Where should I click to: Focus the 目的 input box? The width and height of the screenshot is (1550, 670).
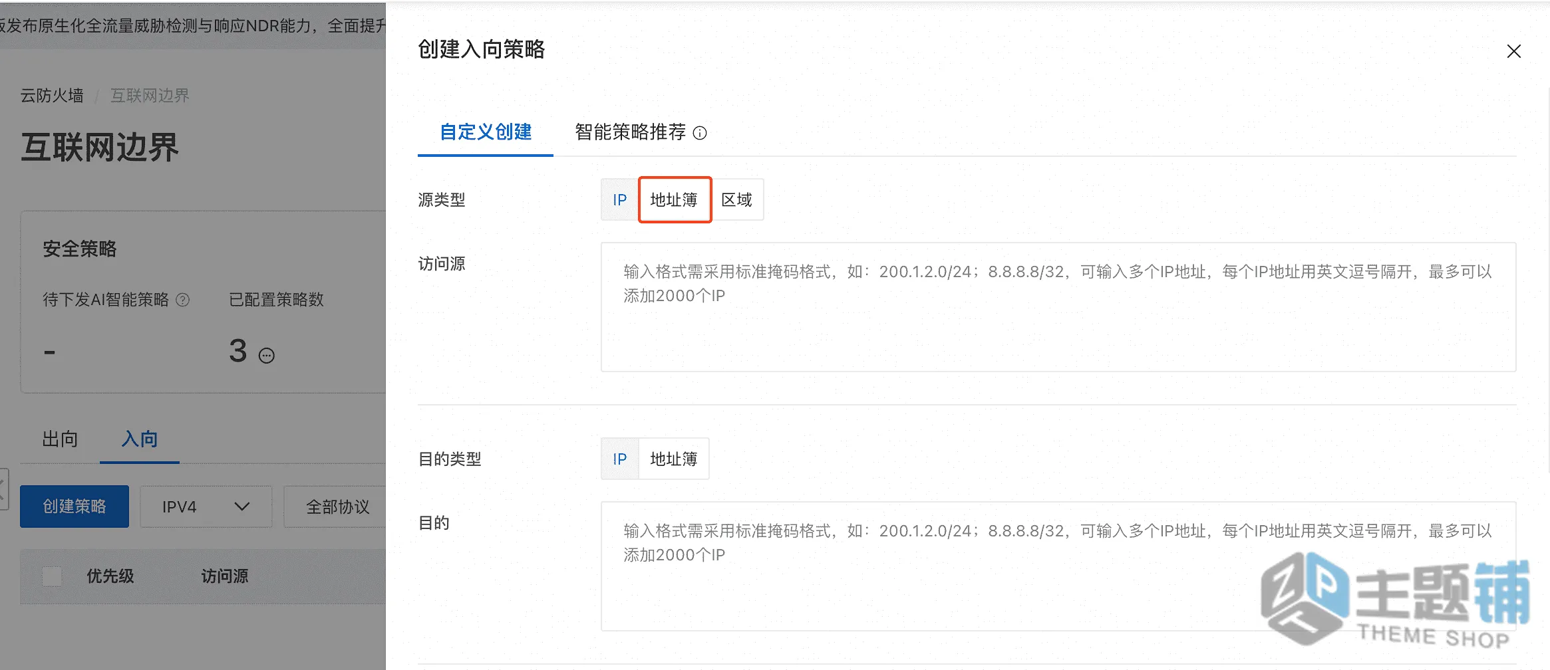click(x=1058, y=566)
